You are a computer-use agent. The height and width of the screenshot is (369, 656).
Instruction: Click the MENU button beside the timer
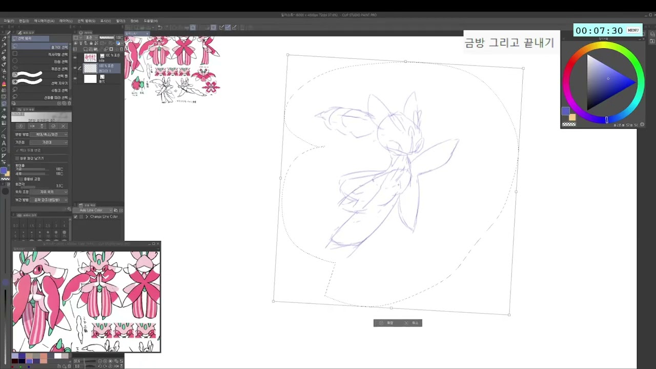point(633,30)
